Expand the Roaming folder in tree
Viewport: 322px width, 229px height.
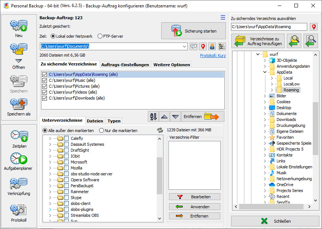click(272, 90)
